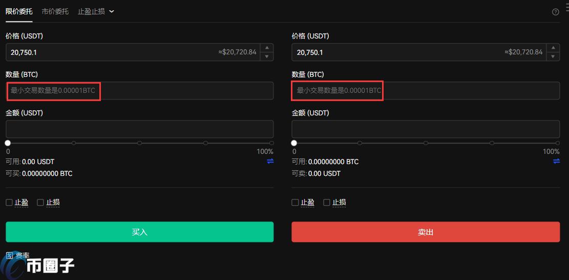The width and height of the screenshot is (569, 280).
Task: Decrease buy price with down arrow
Action: pos(267,56)
